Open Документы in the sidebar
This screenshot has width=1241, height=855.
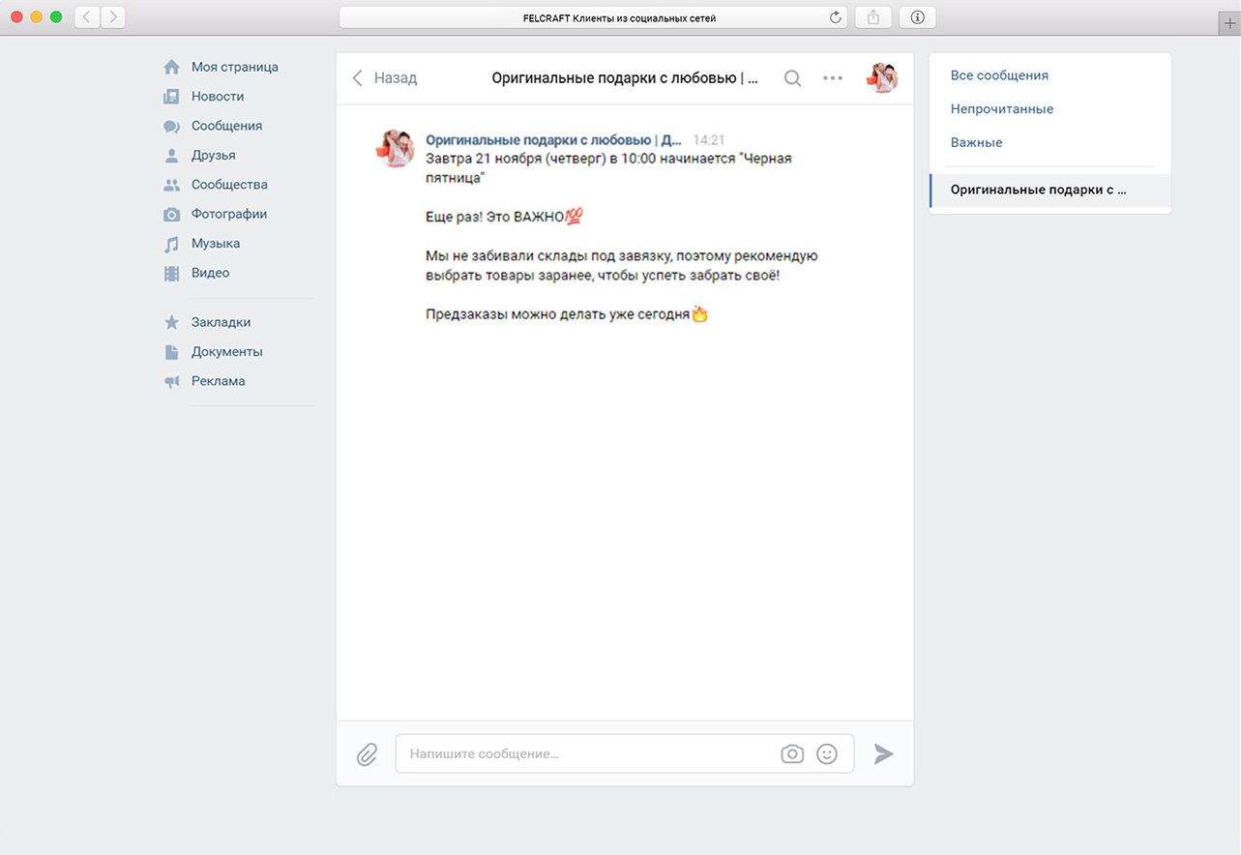(x=227, y=352)
